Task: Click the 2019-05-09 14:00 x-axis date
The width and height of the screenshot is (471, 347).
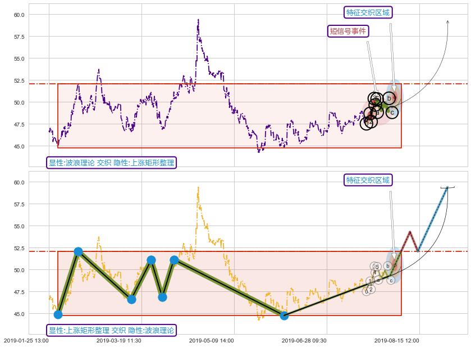Action: (x=211, y=340)
